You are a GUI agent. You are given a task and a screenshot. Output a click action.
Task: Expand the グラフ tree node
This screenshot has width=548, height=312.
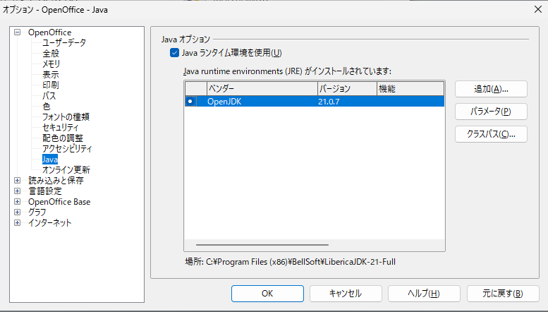(17, 212)
